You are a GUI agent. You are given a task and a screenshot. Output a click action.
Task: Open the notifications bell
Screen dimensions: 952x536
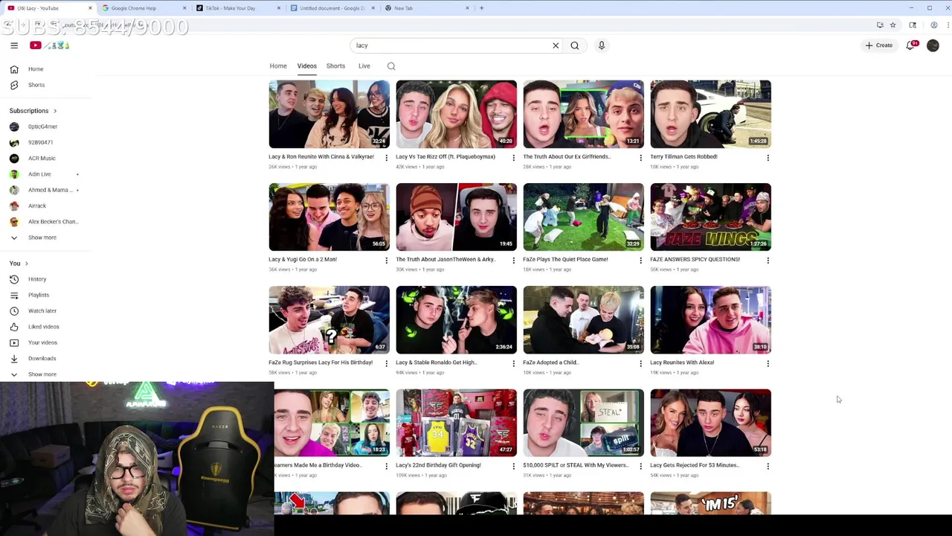pyautogui.click(x=911, y=45)
